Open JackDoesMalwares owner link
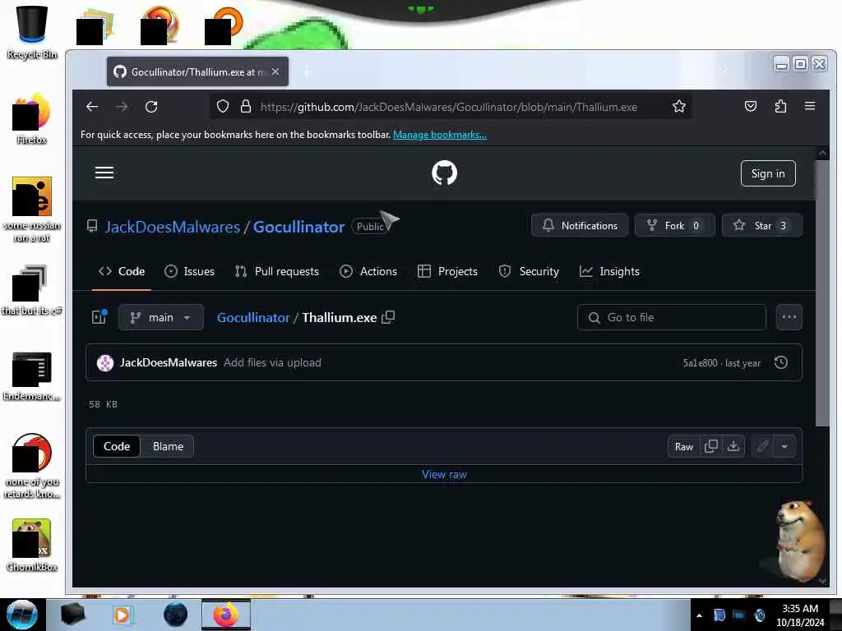Screen dimensions: 842x631 (173, 227)
